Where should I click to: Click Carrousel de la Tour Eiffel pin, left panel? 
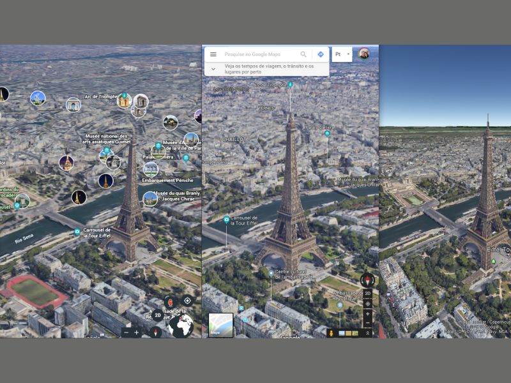[77, 232]
